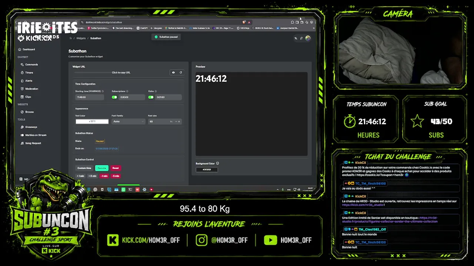This screenshot has width=474, height=266.
Task: Click the swap arrows header icon
Action: click(x=301, y=38)
